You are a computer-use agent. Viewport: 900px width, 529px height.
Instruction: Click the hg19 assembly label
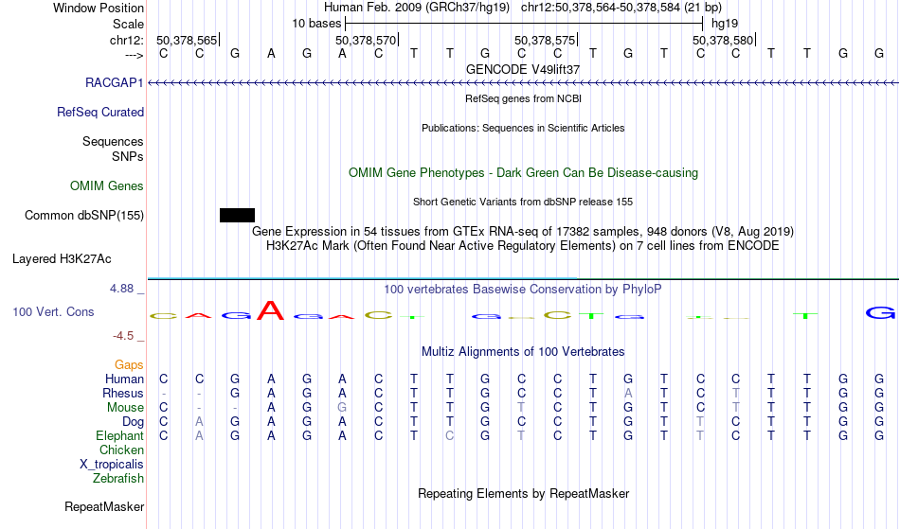[725, 24]
